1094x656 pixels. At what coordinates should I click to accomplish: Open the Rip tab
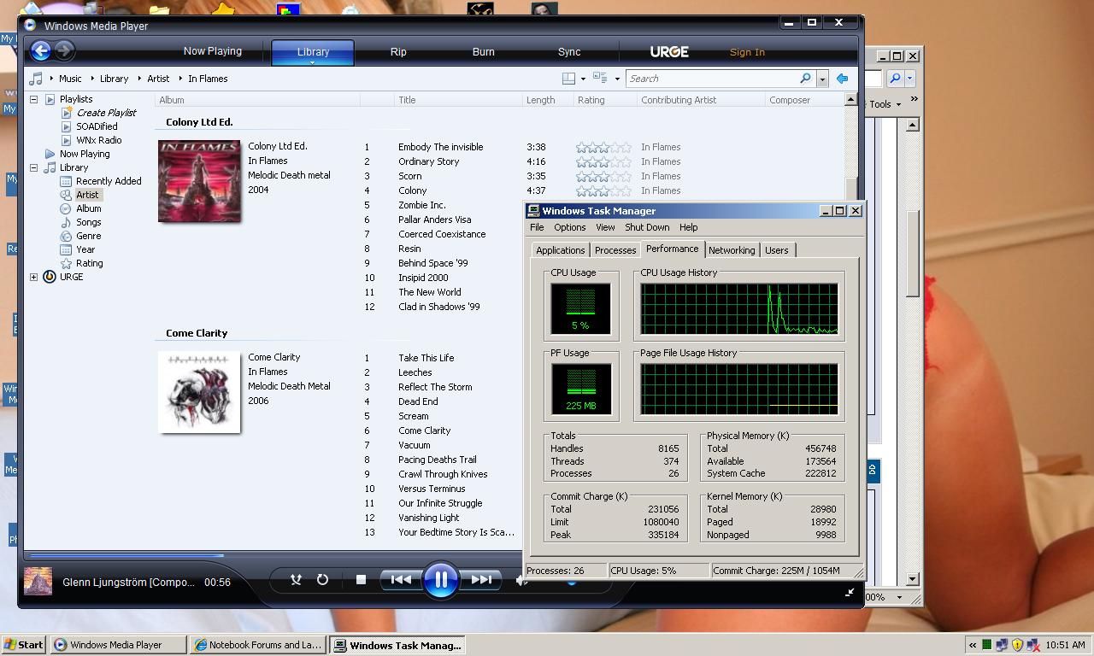398,51
